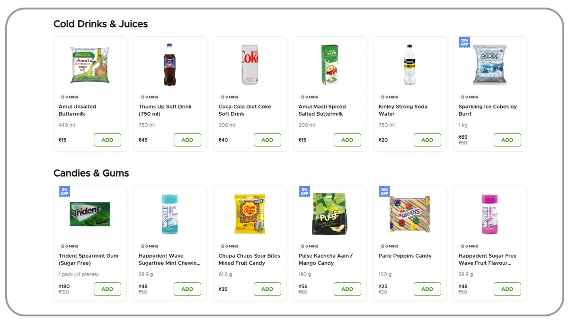Click the 13% OFF badge on Burrf

tap(464, 42)
